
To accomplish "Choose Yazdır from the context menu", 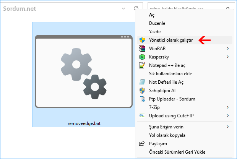I will (x=184, y=32).
